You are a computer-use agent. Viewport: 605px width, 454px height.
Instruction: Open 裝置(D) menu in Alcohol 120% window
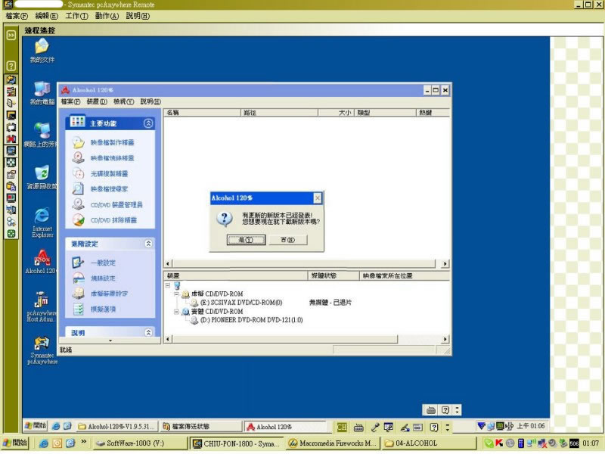(x=97, y=101)
